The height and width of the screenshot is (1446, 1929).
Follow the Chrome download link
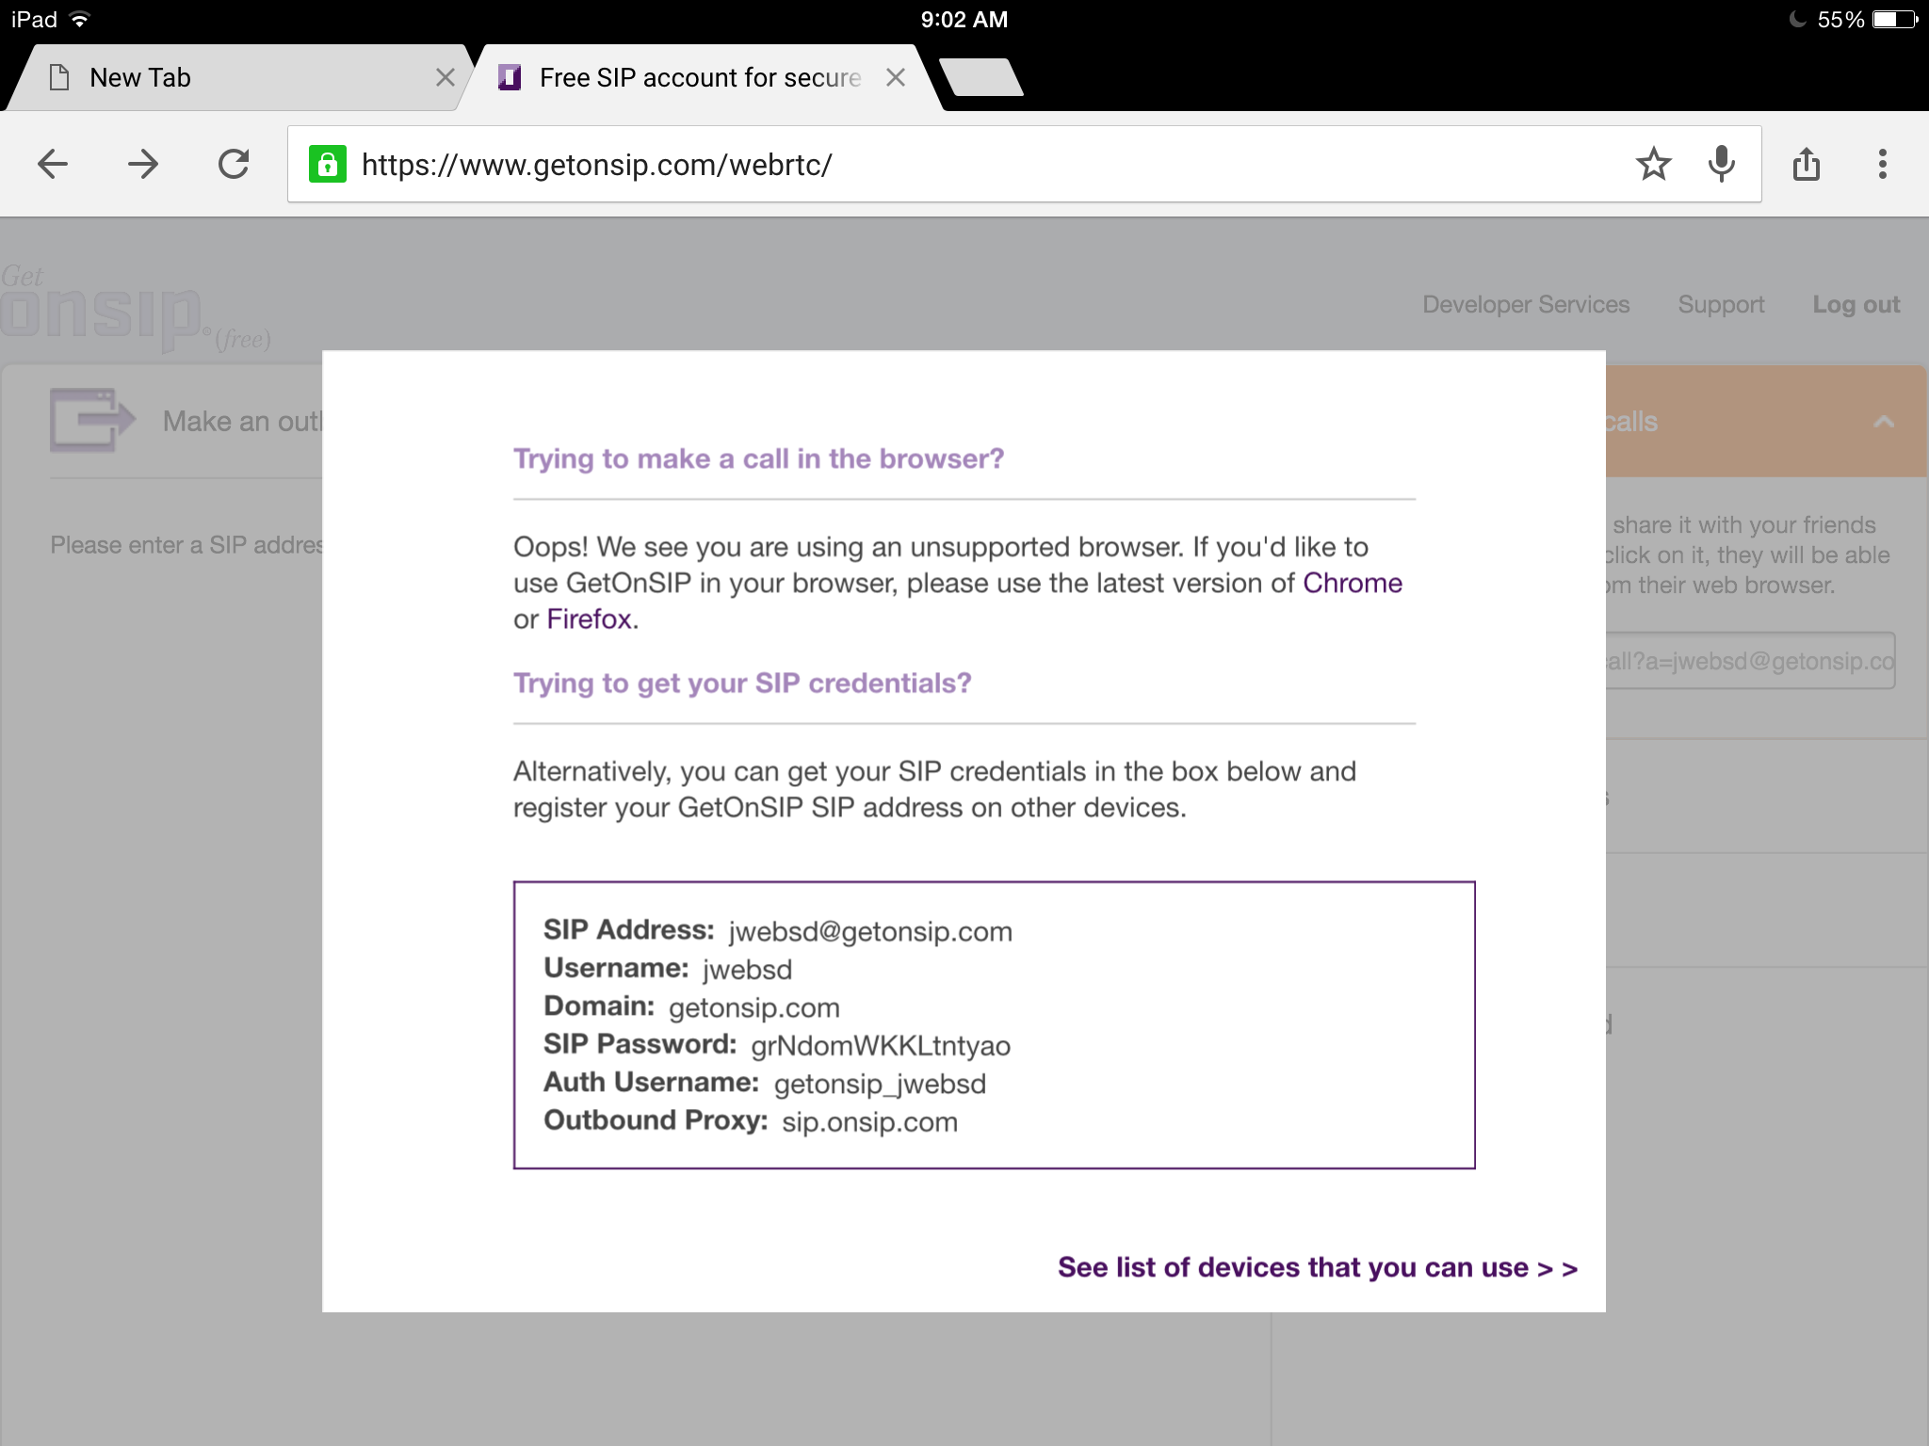click(1353, 584)
